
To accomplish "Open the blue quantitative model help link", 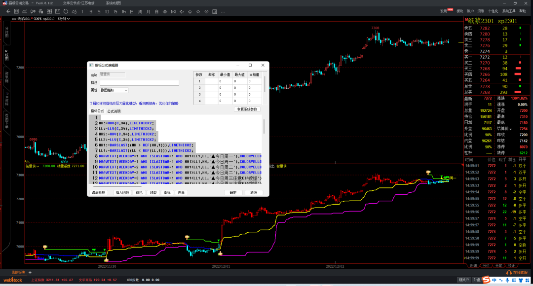I will 134,103.
